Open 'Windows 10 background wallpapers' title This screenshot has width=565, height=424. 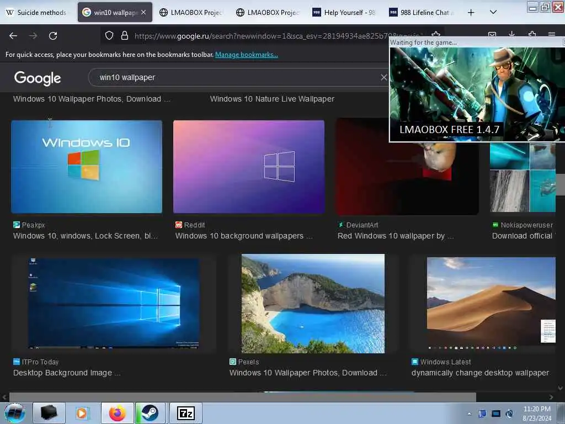click(x=244, y=236)
